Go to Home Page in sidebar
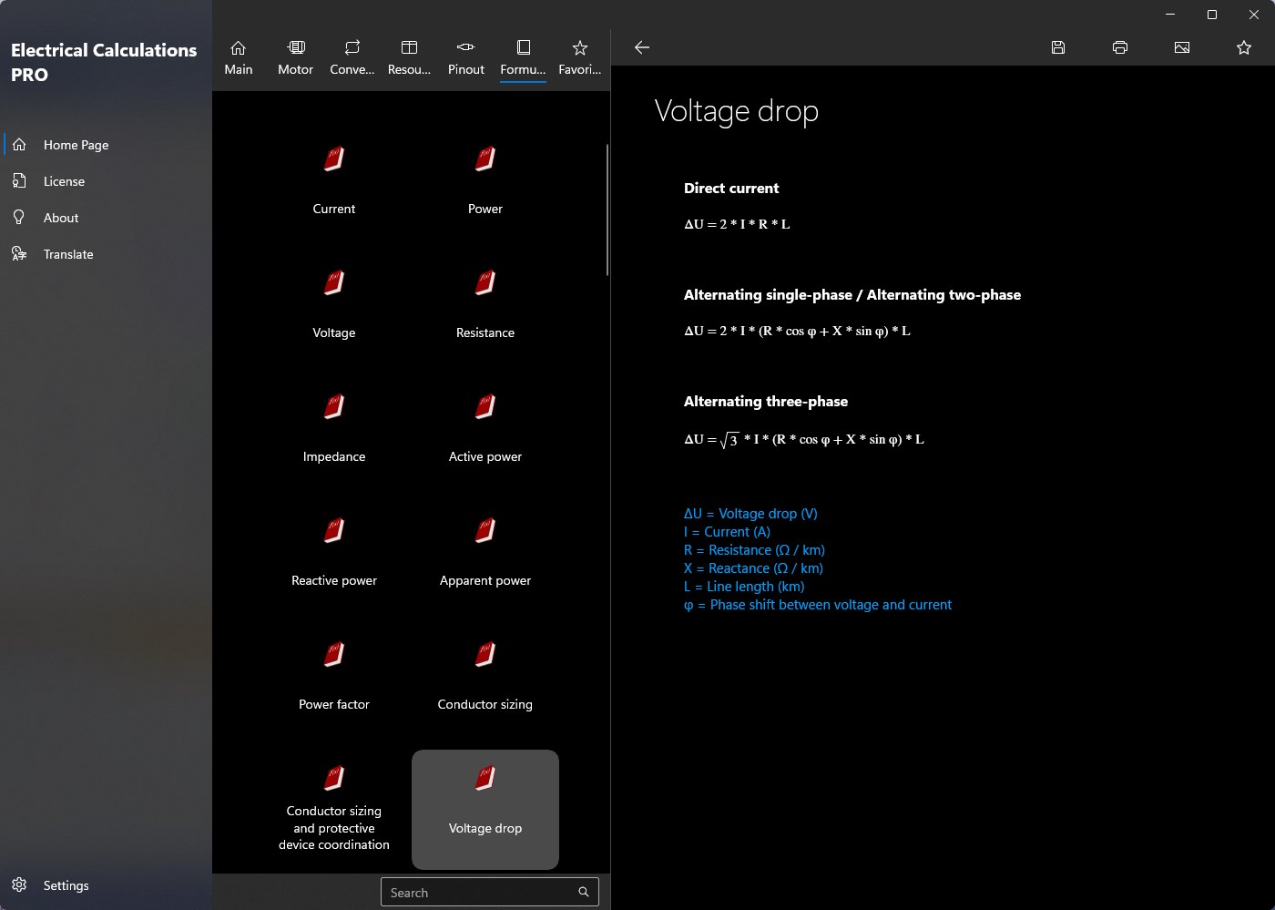 (107, 145)
